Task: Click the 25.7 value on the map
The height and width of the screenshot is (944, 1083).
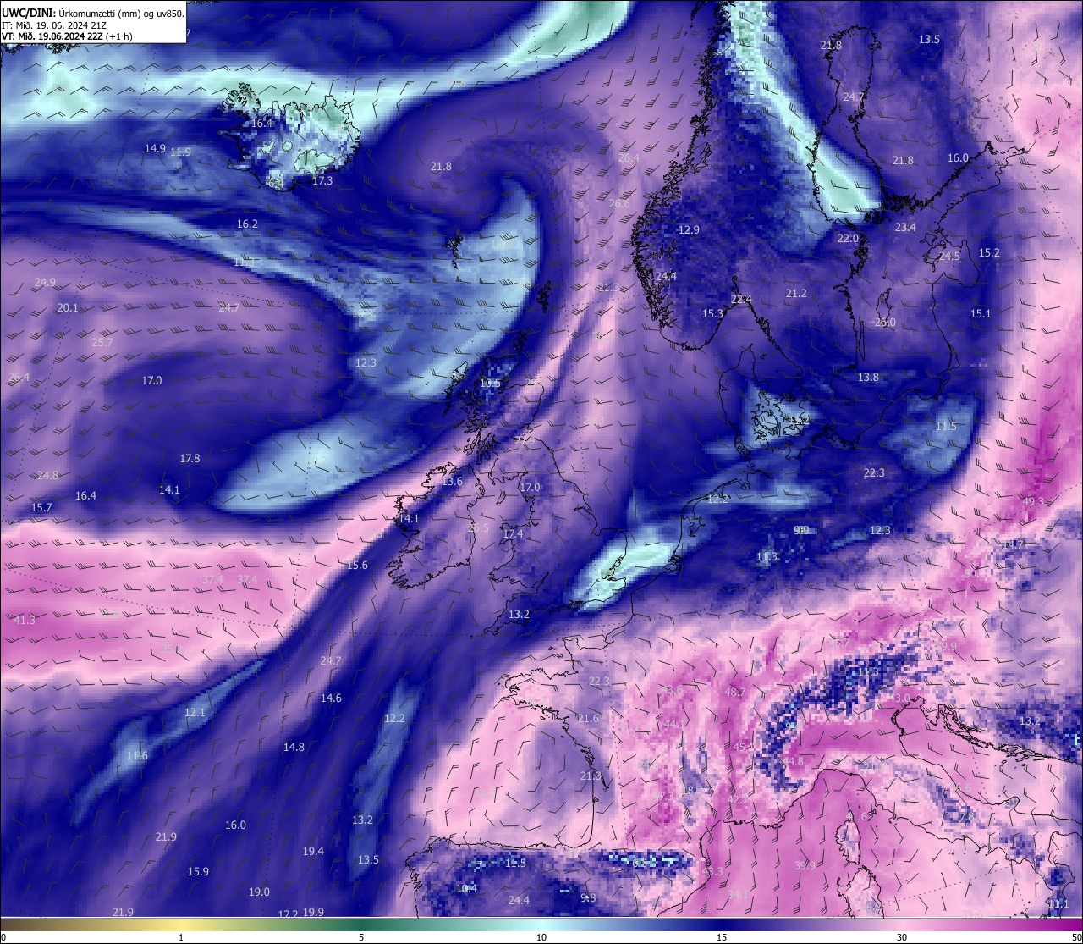Action: (x=102, y=342)
